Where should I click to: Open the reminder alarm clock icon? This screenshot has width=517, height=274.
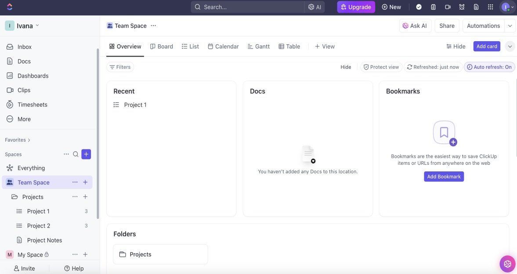[462, 7]
